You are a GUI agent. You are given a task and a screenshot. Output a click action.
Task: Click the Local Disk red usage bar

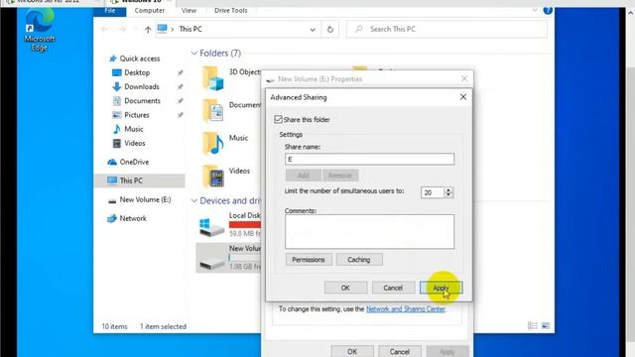pos(245,225)
